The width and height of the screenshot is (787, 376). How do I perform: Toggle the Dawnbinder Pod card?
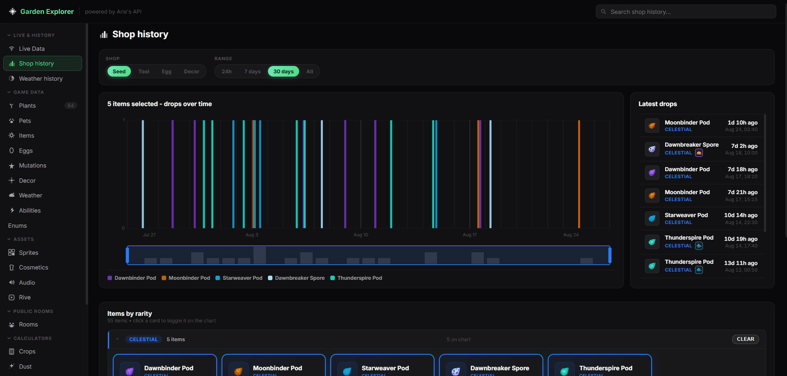[165, 365]
